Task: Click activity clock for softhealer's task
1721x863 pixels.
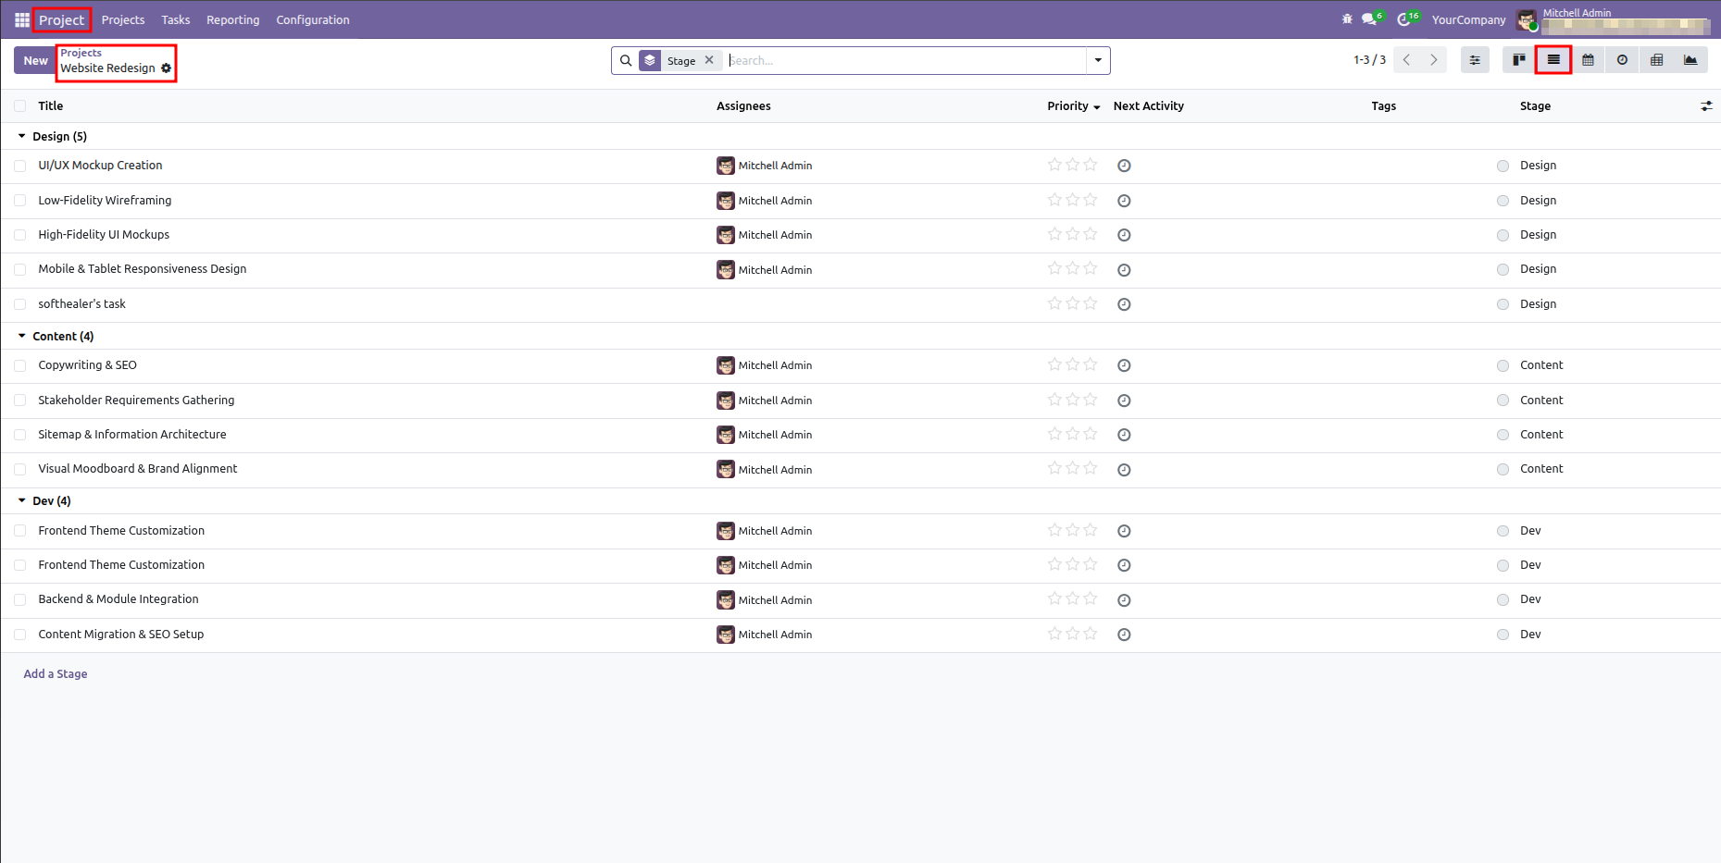Action: pyautogui.click(x=1124, y=304)
